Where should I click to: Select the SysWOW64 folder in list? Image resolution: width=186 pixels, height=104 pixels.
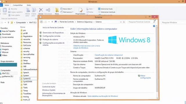[x=28, y=81]
